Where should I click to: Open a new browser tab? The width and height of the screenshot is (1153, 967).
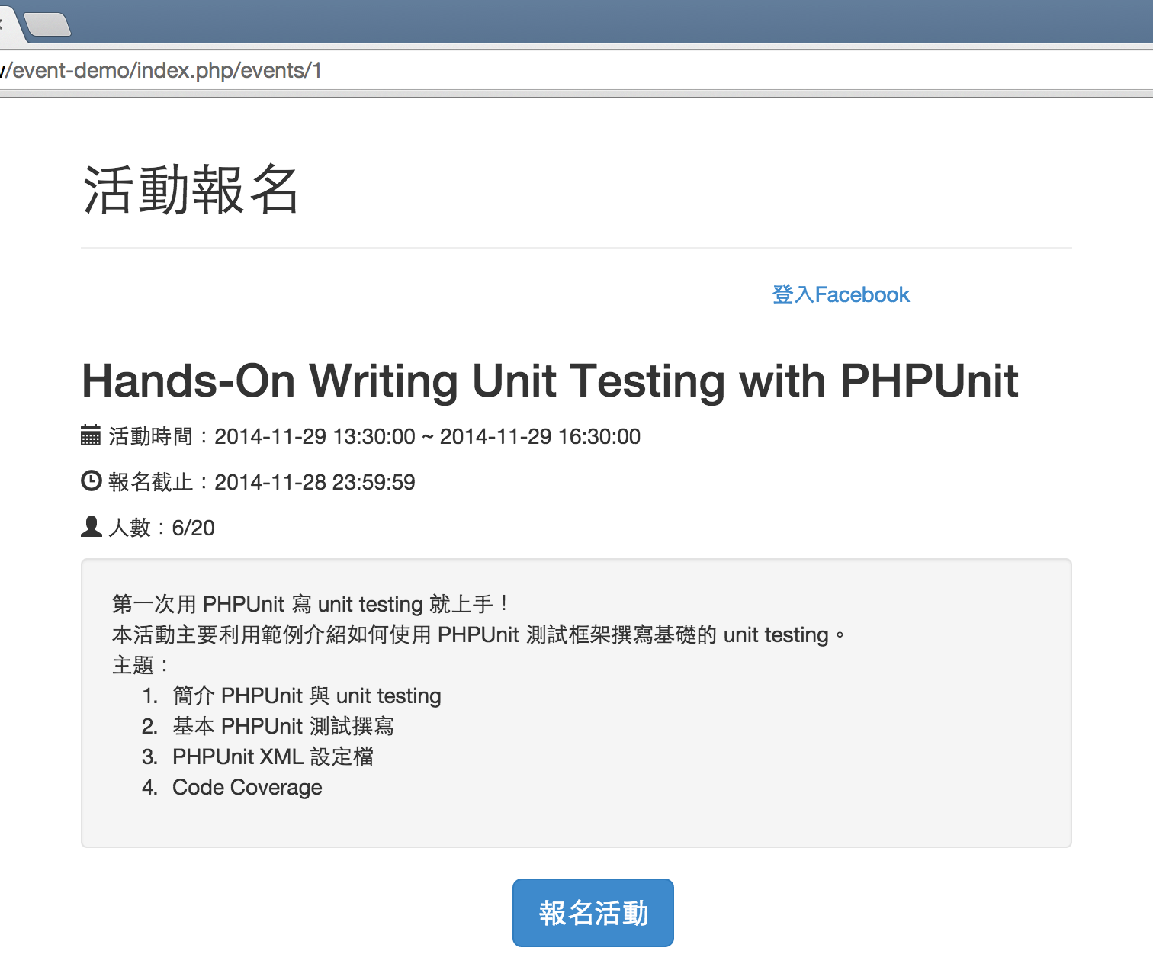[49, 24]
